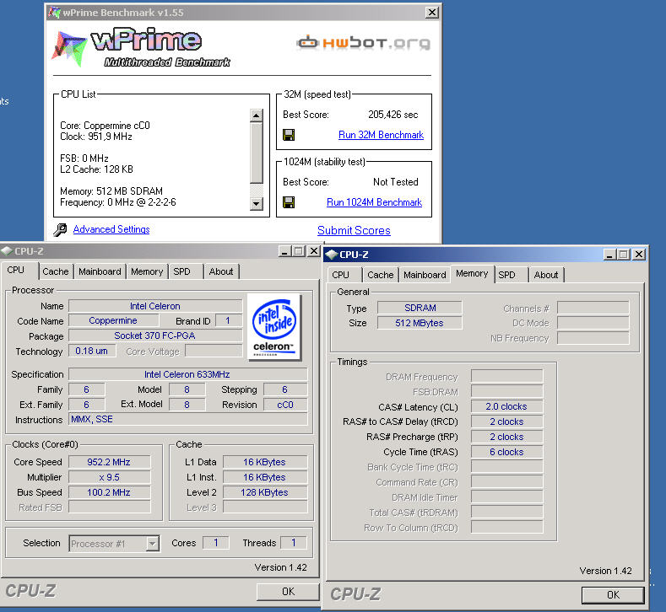Click memory Type field SDRAM
Viewport: 666px width, 612px height.
420,308
